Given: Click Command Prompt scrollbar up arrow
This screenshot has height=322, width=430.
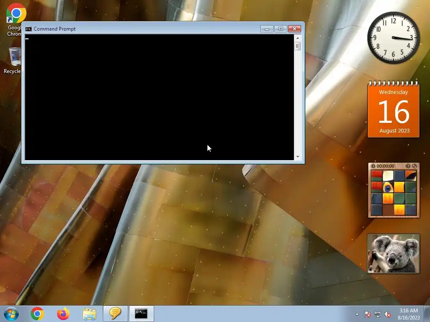Looking at the screenshot, I should pos(298,38).
